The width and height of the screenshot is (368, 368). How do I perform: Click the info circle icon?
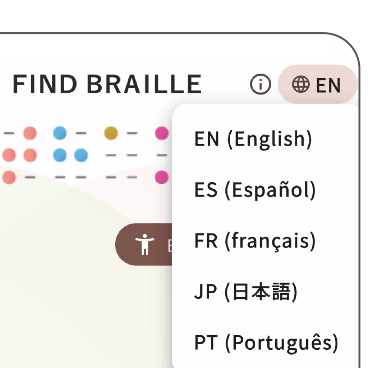coord(261,85)
